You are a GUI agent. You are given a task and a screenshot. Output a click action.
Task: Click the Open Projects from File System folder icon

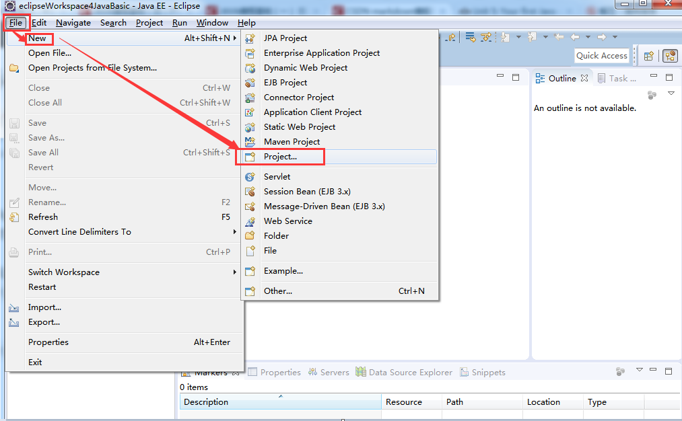point(14,68)
